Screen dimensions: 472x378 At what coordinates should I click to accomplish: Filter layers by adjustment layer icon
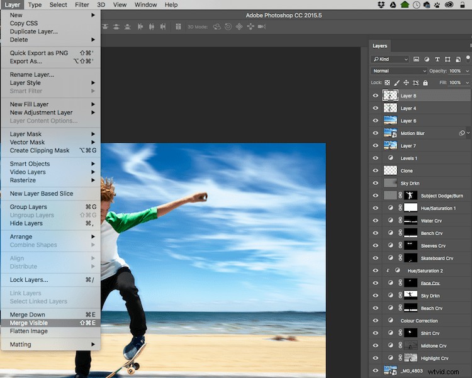(427, 59)
